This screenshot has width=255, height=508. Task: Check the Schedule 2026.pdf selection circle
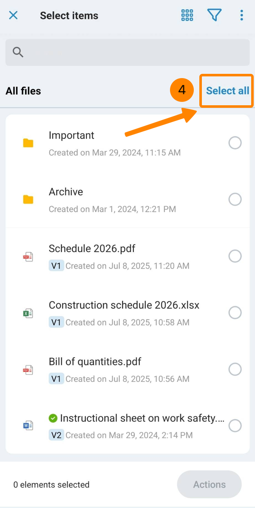pyautogui.click(x=235, y=256)
